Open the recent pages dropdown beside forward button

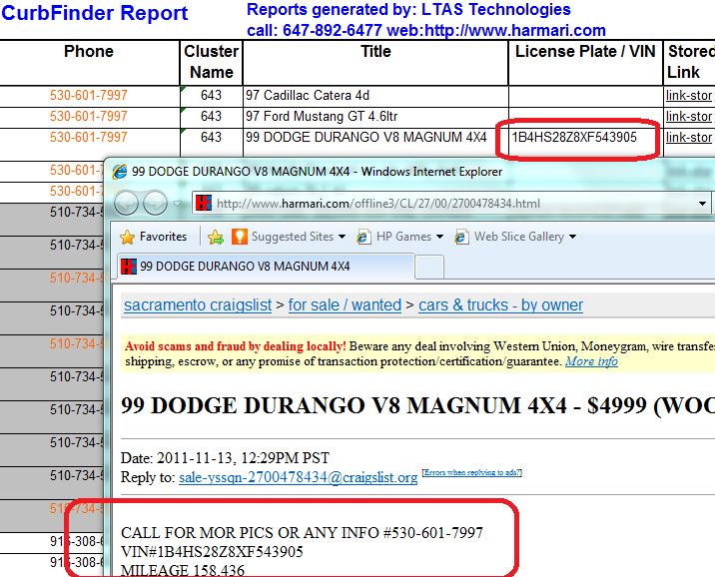coord(178,204)
